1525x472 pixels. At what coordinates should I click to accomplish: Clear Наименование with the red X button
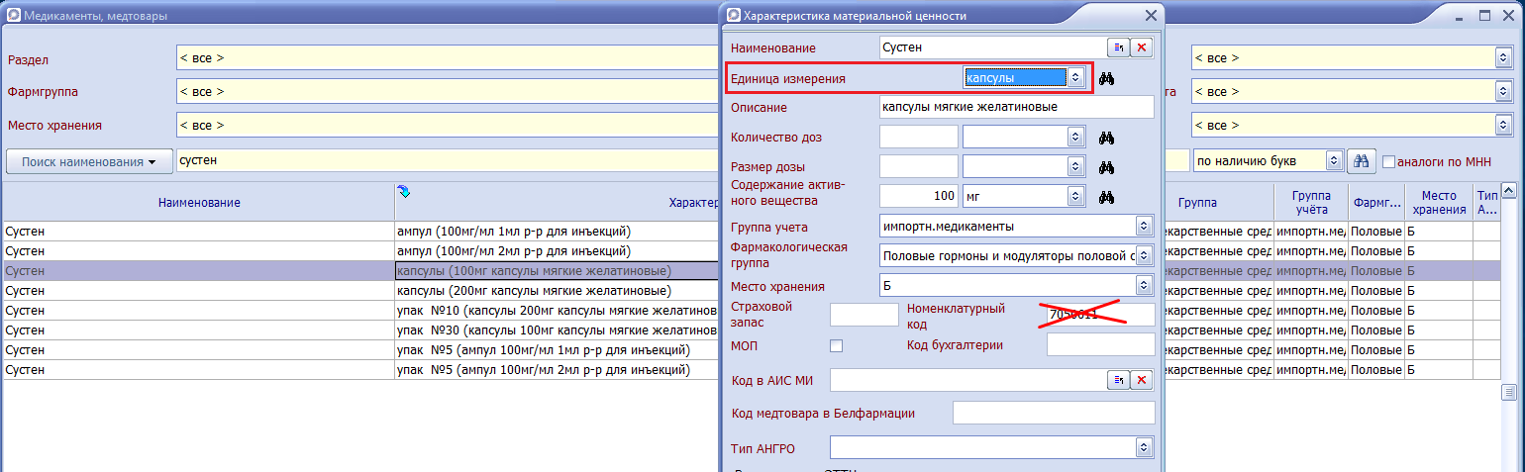(1142, 47)
